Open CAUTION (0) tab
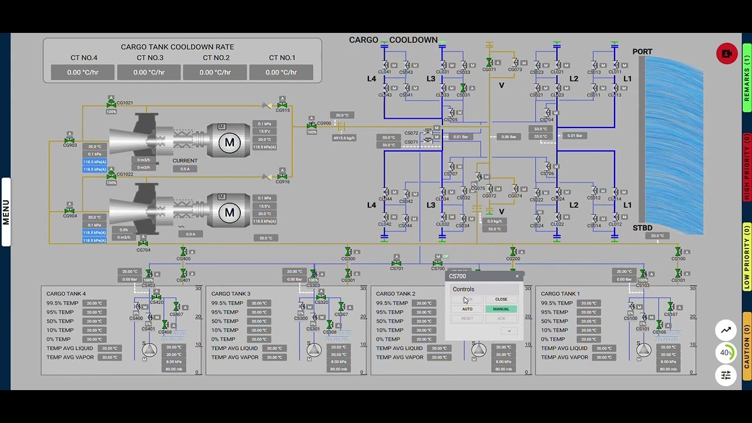Screen dimensions: 752x423 coord(747,347)
